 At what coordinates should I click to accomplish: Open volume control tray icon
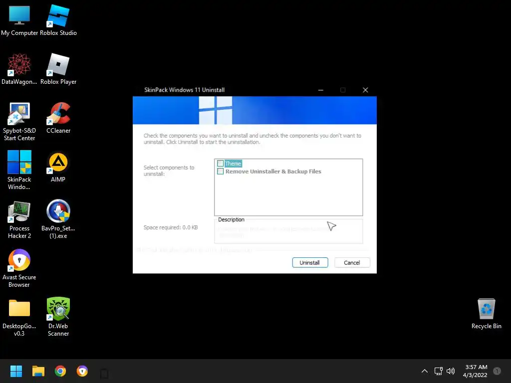[x=451, y=371]
